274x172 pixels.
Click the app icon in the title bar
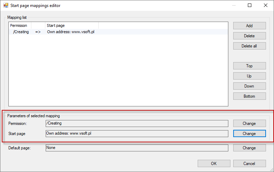point(6,6)
